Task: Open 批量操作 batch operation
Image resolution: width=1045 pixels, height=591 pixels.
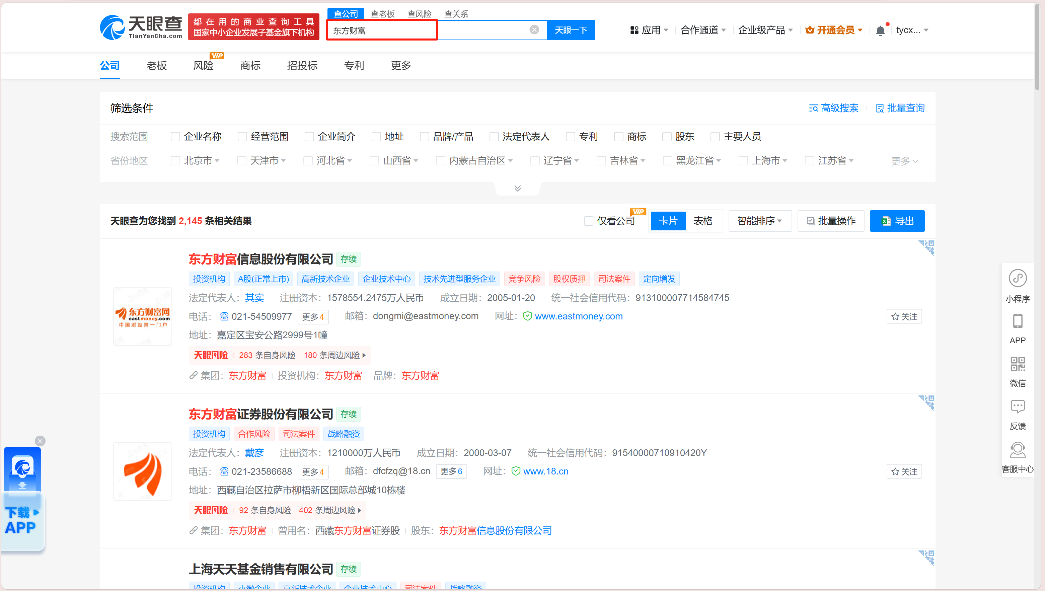Action: pyautogui.click(x=831, y=221)
